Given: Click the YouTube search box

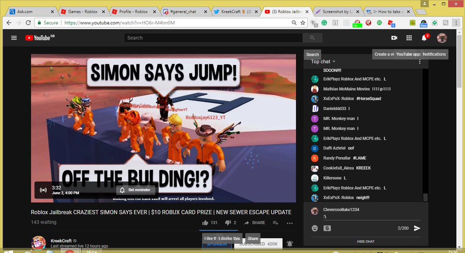Looking at the screenshot, I should (x=213, y=38).
